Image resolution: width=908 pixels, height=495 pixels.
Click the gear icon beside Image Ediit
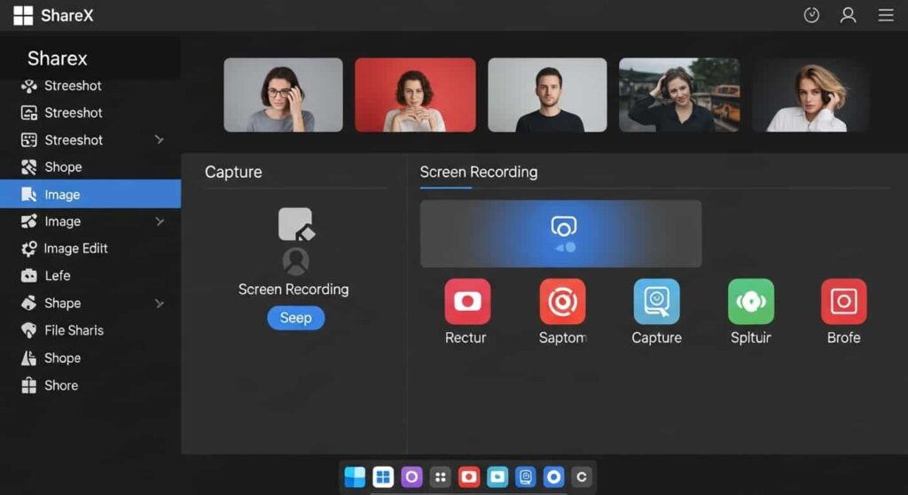pyautogui.click(x=29, y=249)
